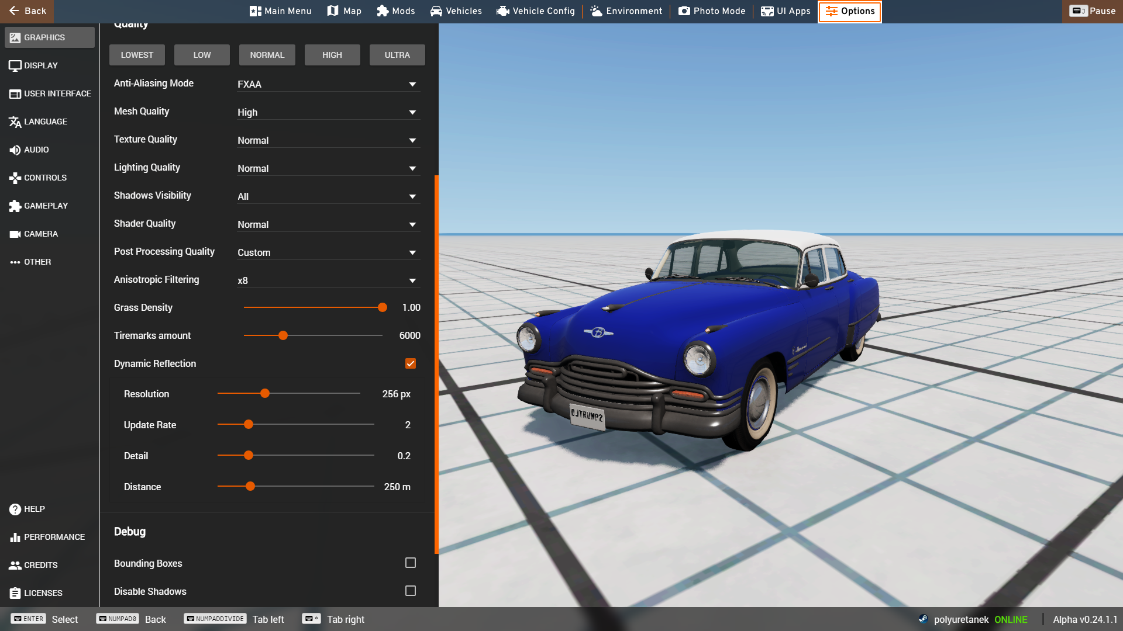
Task: Open Gameplay settings puzzle icon
Action: pyautogui.click(x=15, y=206)
